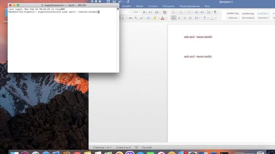Center the text
This screenshot has height=154, width=275.
(x=179, y=18)
